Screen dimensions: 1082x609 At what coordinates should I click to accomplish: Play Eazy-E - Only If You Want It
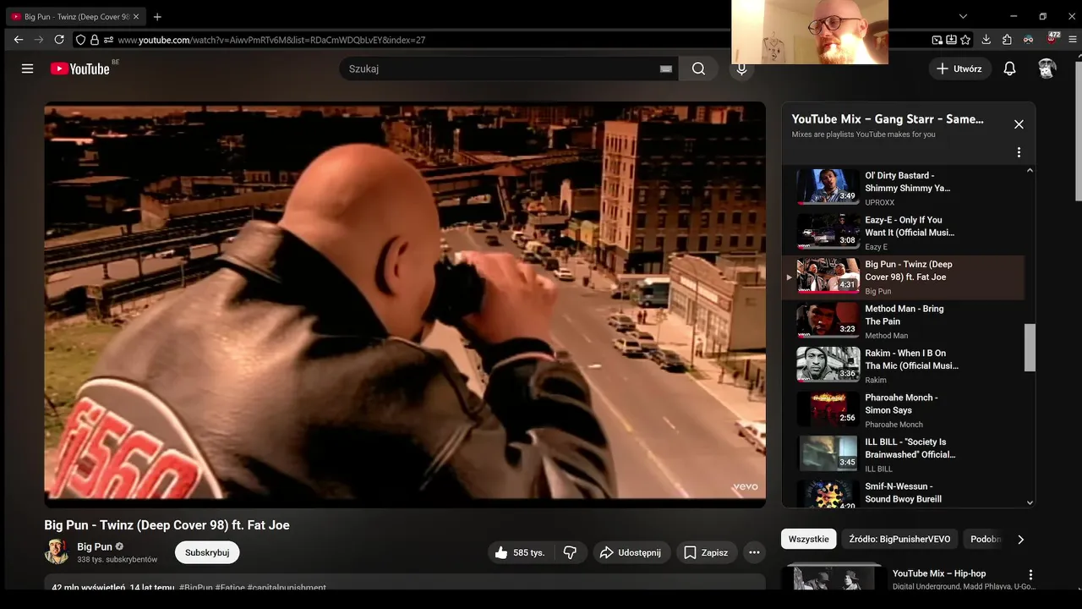pos(903,233)
